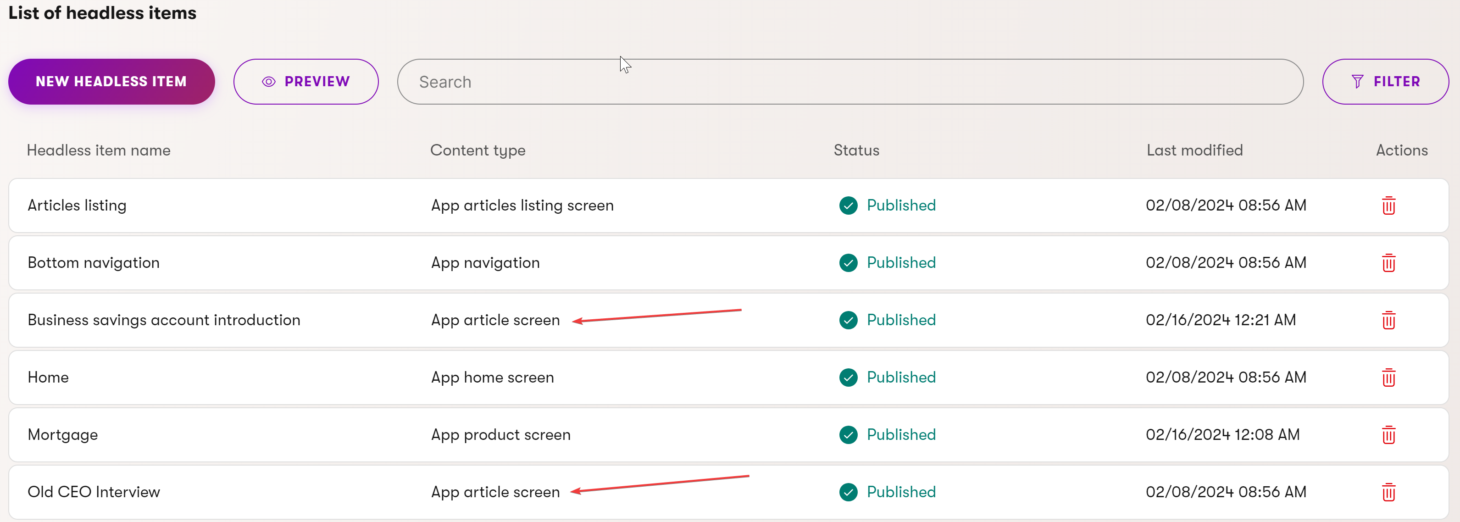The height and width of the screenshot is (522, 1460).
Task: Sort by Content type column header
Action: [478, 150]
